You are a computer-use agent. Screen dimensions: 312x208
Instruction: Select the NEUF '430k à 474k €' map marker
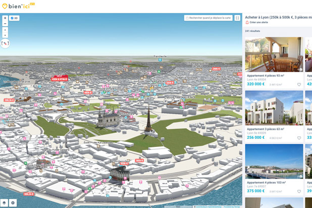(60, 78)
